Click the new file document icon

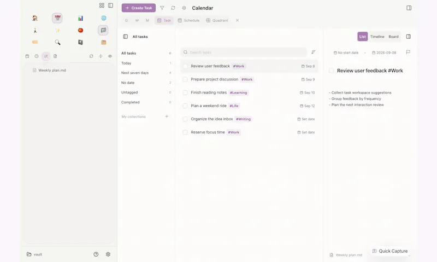pyautogui.click(x=55, y=56)
